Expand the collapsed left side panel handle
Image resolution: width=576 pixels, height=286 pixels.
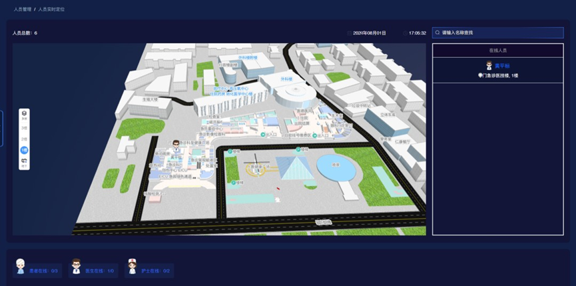click(1, 128)
